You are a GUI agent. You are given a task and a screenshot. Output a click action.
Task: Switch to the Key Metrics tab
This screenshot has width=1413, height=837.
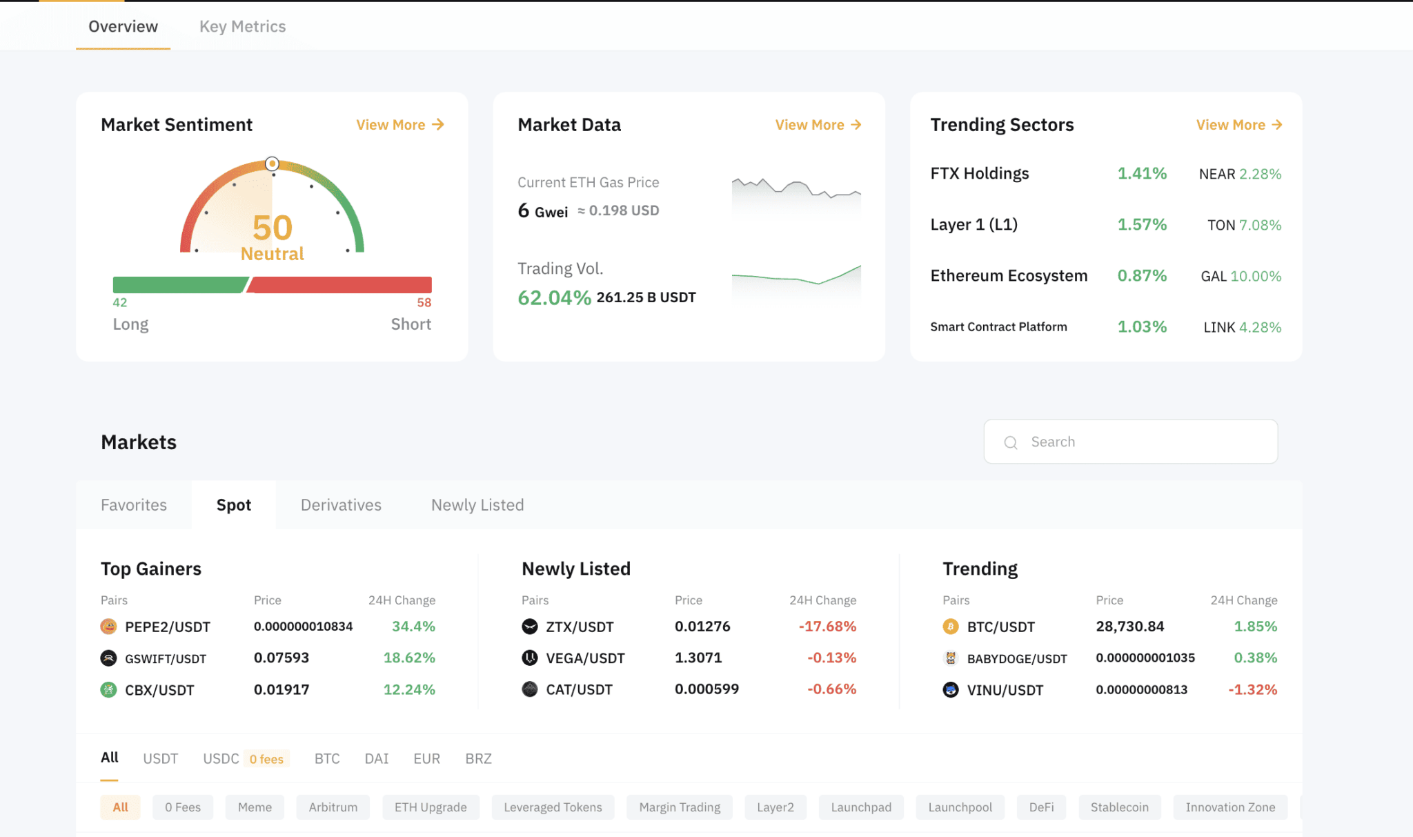pos(242,26)
